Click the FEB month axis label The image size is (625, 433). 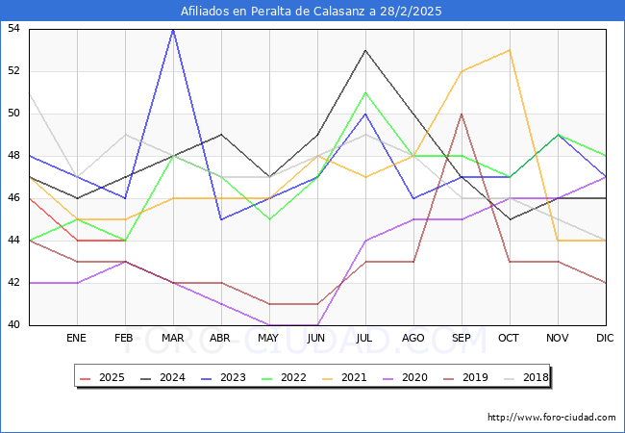point(124,338)
